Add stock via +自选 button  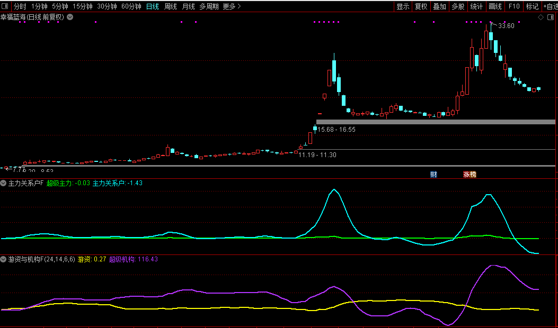click(x=550, y=6)
